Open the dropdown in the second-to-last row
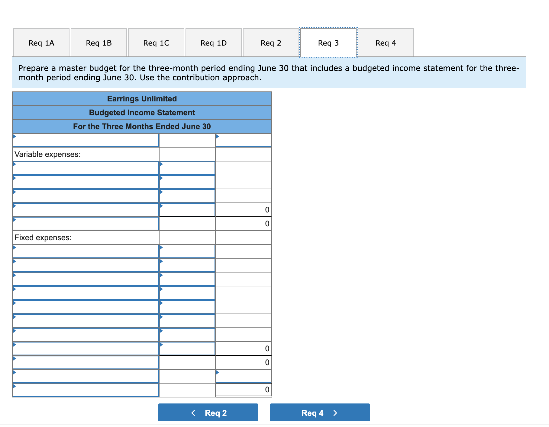This screenshot has height=427, width=549. (86, 376)
